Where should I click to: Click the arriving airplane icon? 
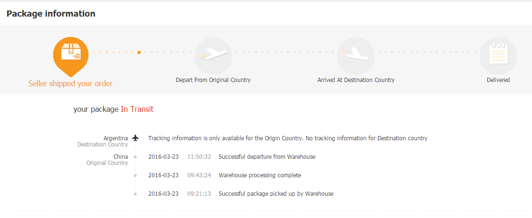(x=356, y=55)
